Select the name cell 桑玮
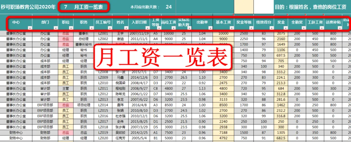The image size is (351, 142). (x=121, y=105)
